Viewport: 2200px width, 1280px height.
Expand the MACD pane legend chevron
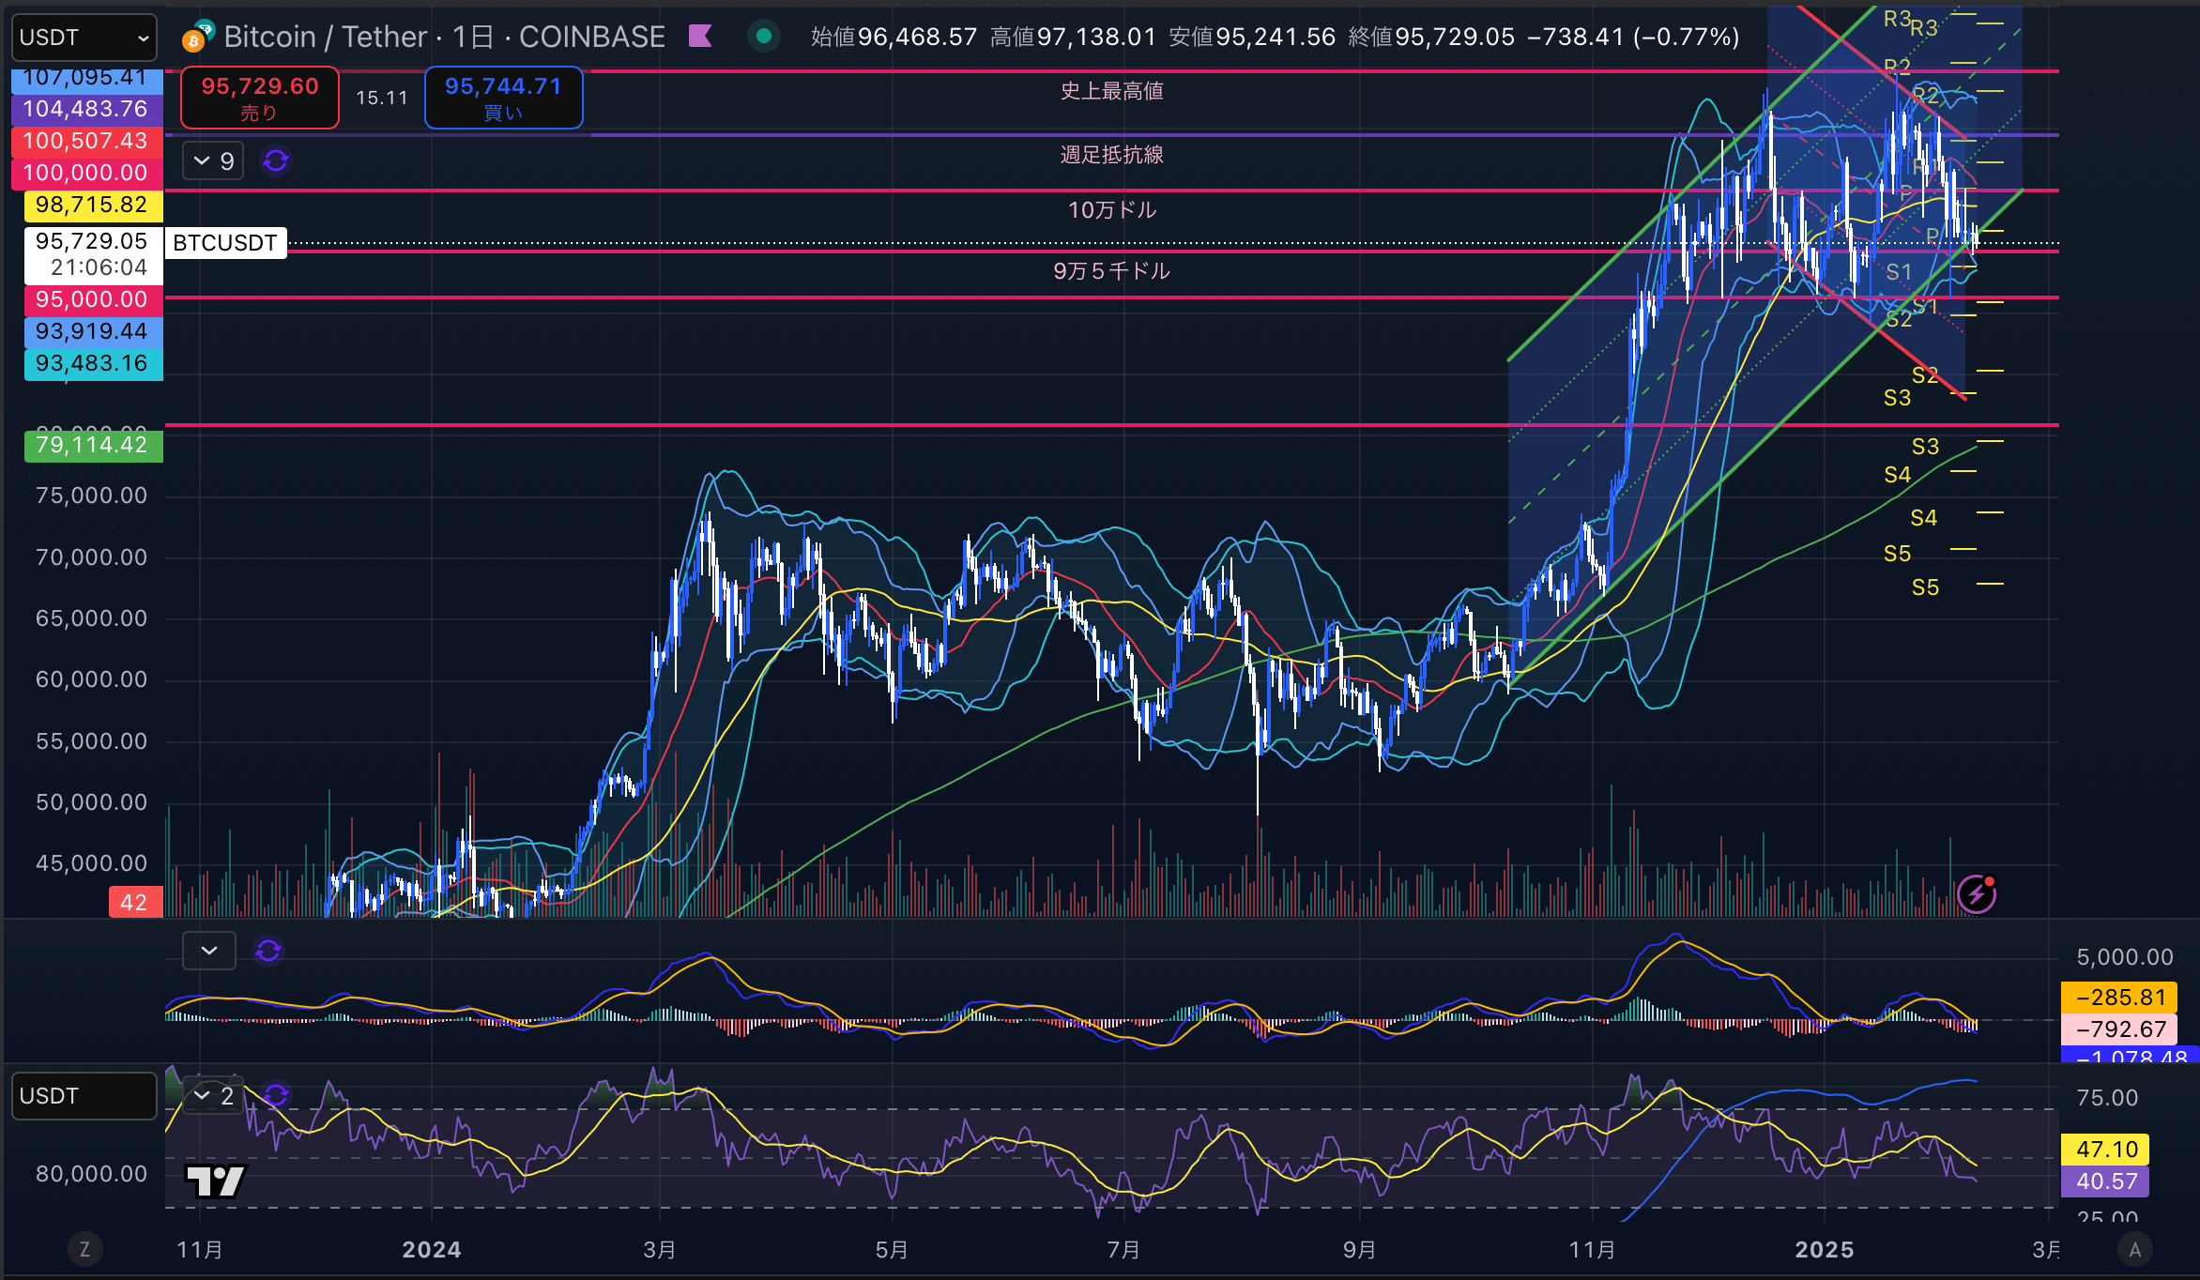click(x=209, y=951)
